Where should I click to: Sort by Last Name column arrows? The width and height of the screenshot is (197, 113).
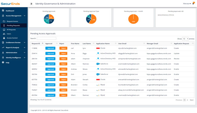tap(93, 44)
